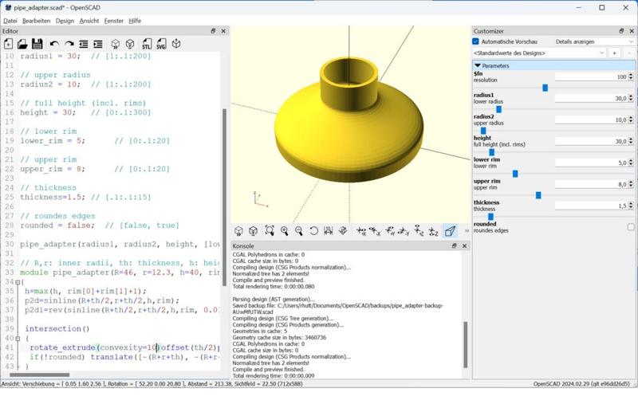The image size is (638, 408).
Task: Click the Undo arrow in the editor toolbar
Action: tap(54, 44)
